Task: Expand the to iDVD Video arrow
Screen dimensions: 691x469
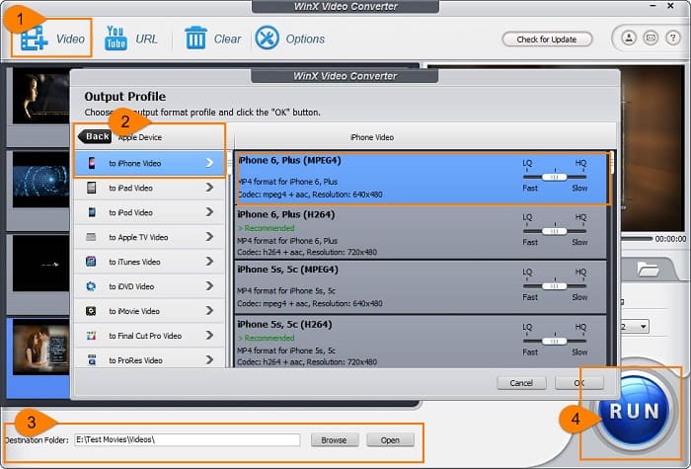Action: point(209,286)
